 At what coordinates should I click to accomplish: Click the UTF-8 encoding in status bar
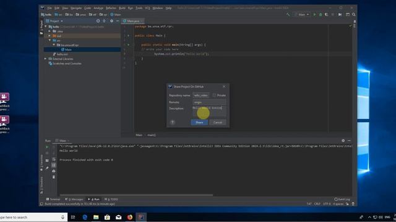tap(327, 203)
